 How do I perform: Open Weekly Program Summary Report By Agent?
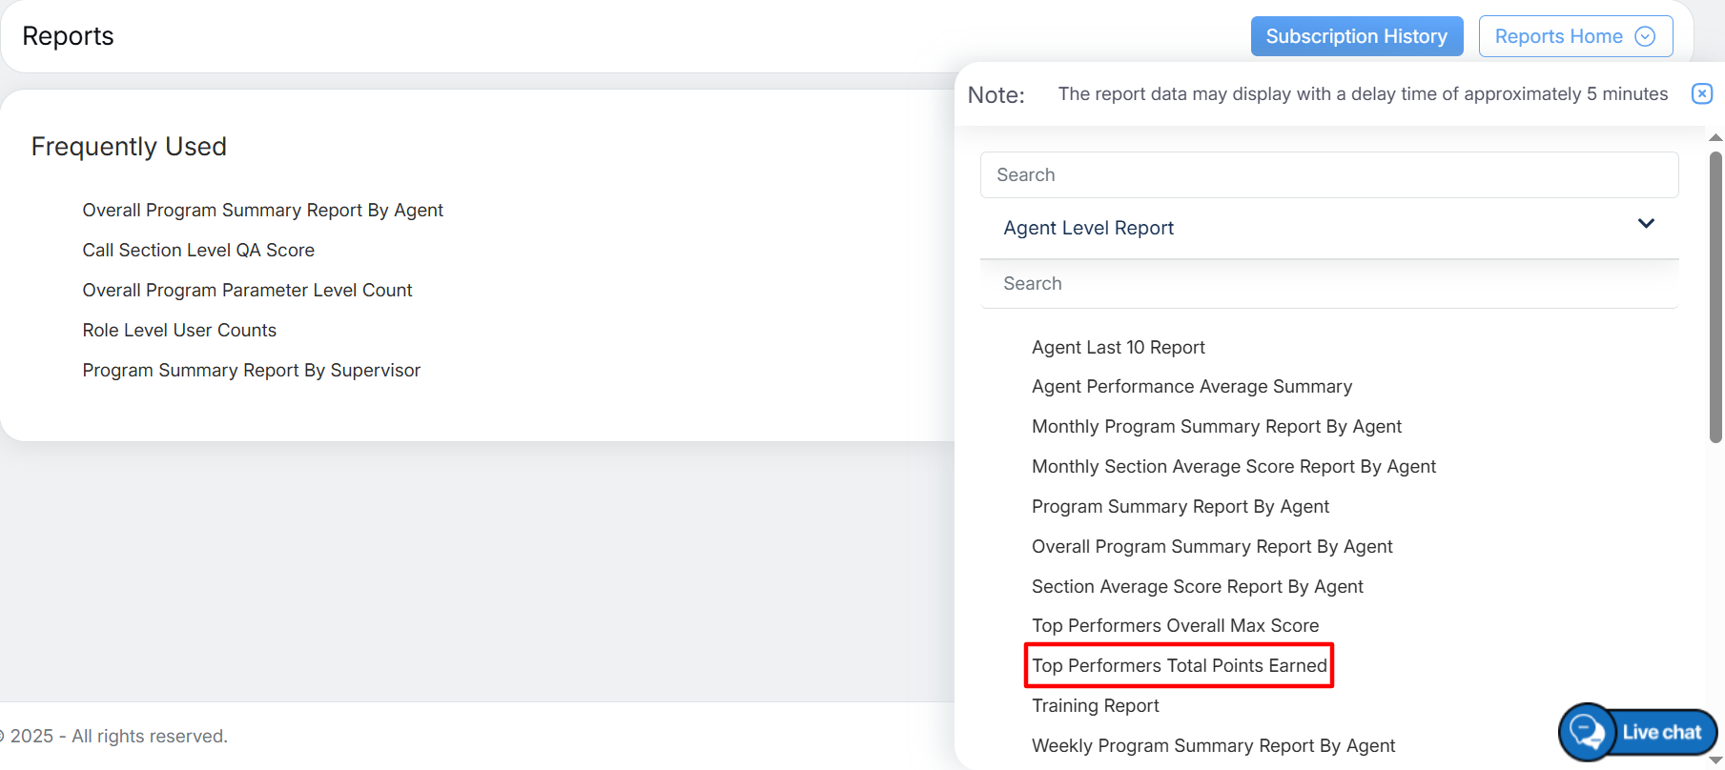[x=1213, y=746]
